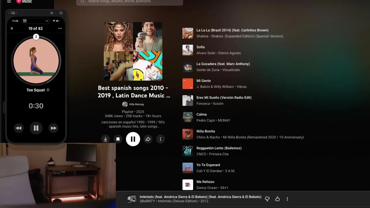Click the Sofia album thumbnail
Image resolution: width=370 pixels, height=208 pixels.
188,50
